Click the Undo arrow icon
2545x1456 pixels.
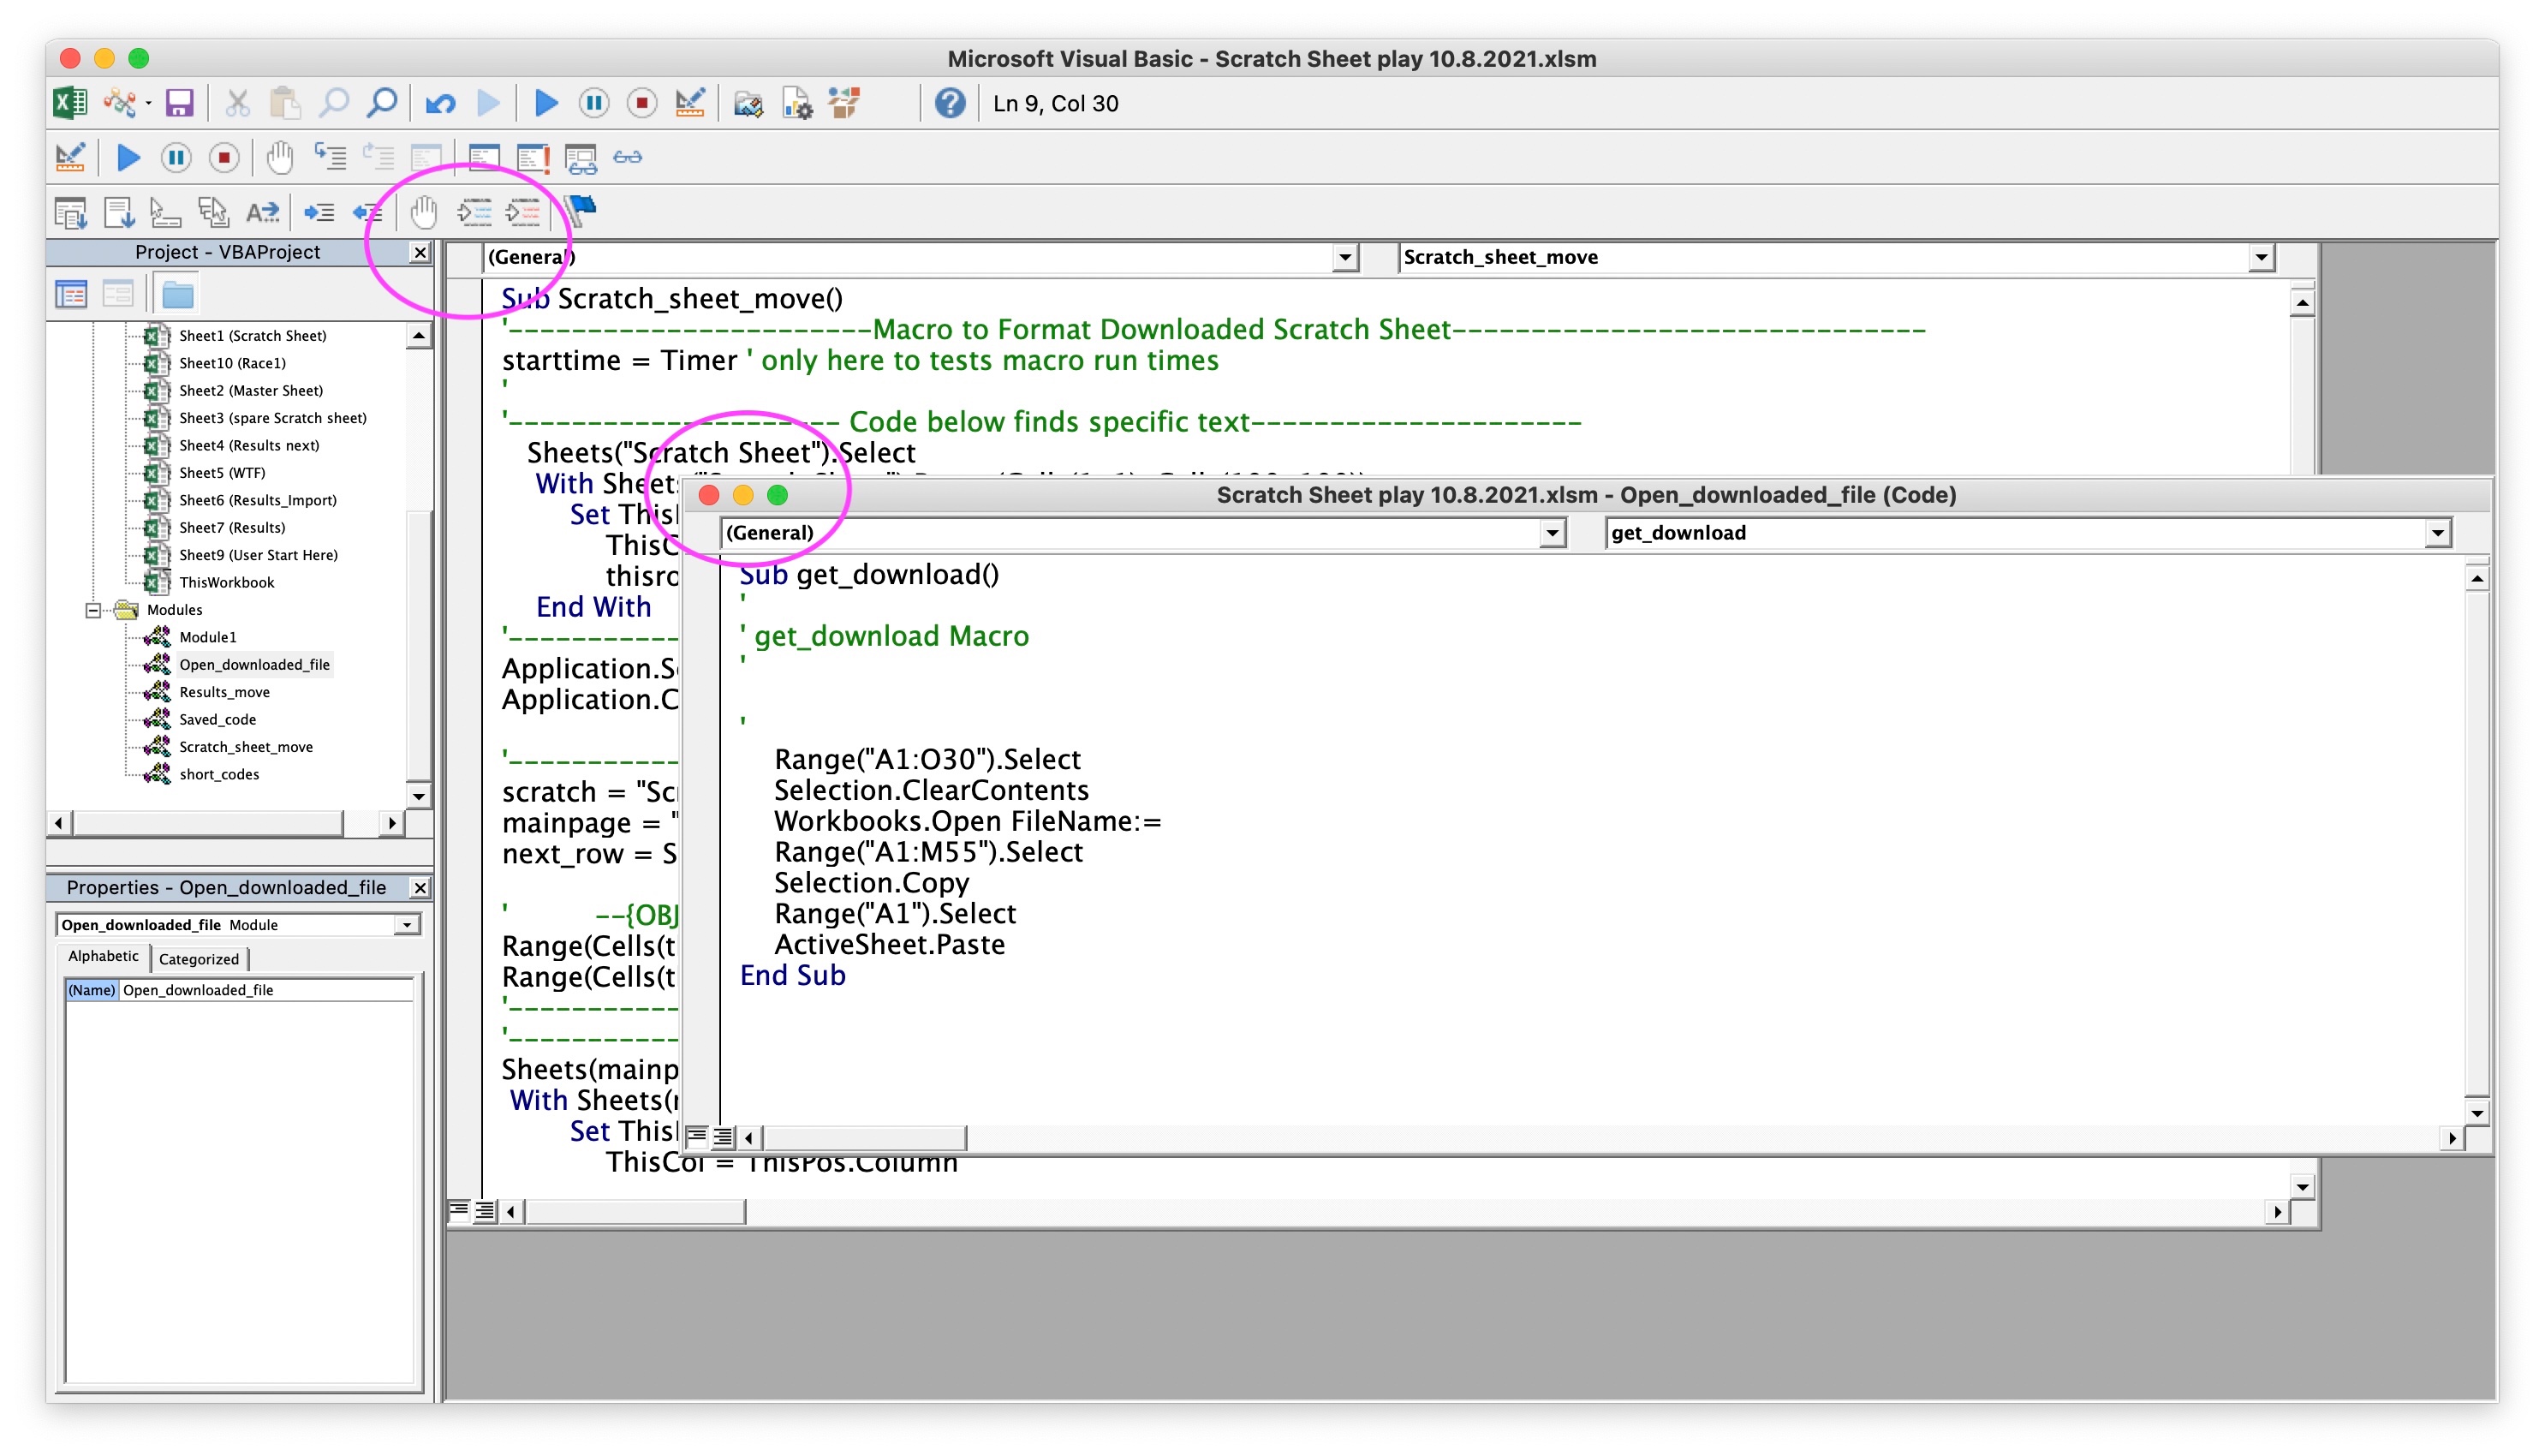pos(440,103)
